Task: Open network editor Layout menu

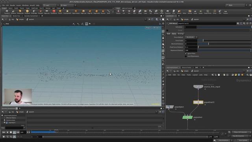Action: pos(195,75)
